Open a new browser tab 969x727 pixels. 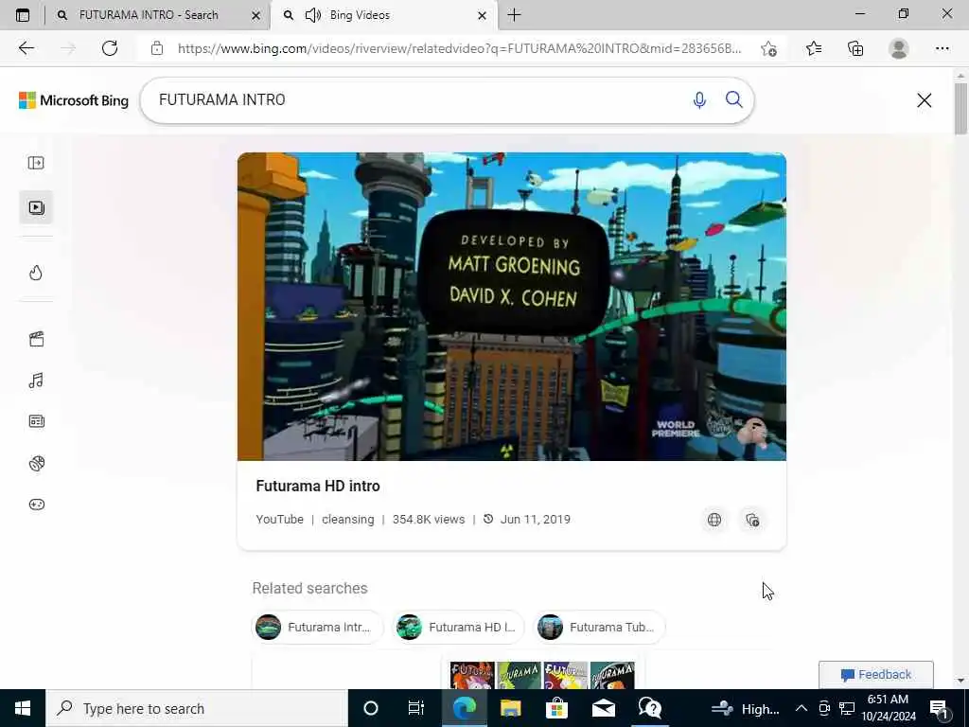pyautogui.click(x=514, y=15)
